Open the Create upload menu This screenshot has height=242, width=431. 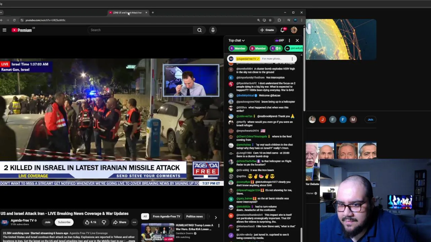coord(267,30)
